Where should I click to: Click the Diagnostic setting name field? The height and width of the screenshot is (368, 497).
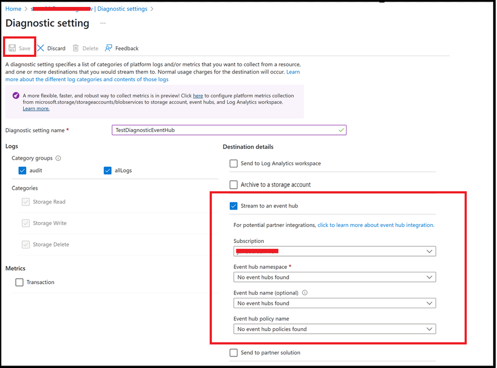[229, 130]
